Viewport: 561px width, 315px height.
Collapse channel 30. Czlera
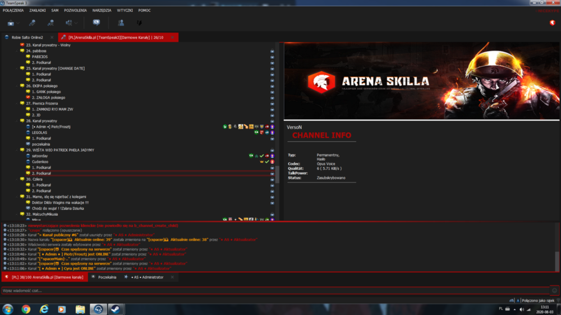[17, 179]
